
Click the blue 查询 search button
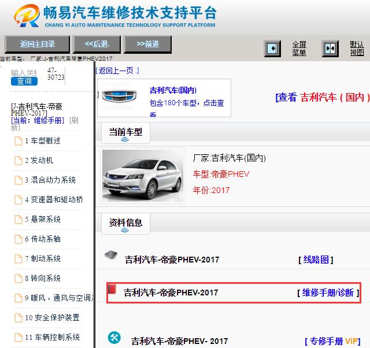coord(24,81)
